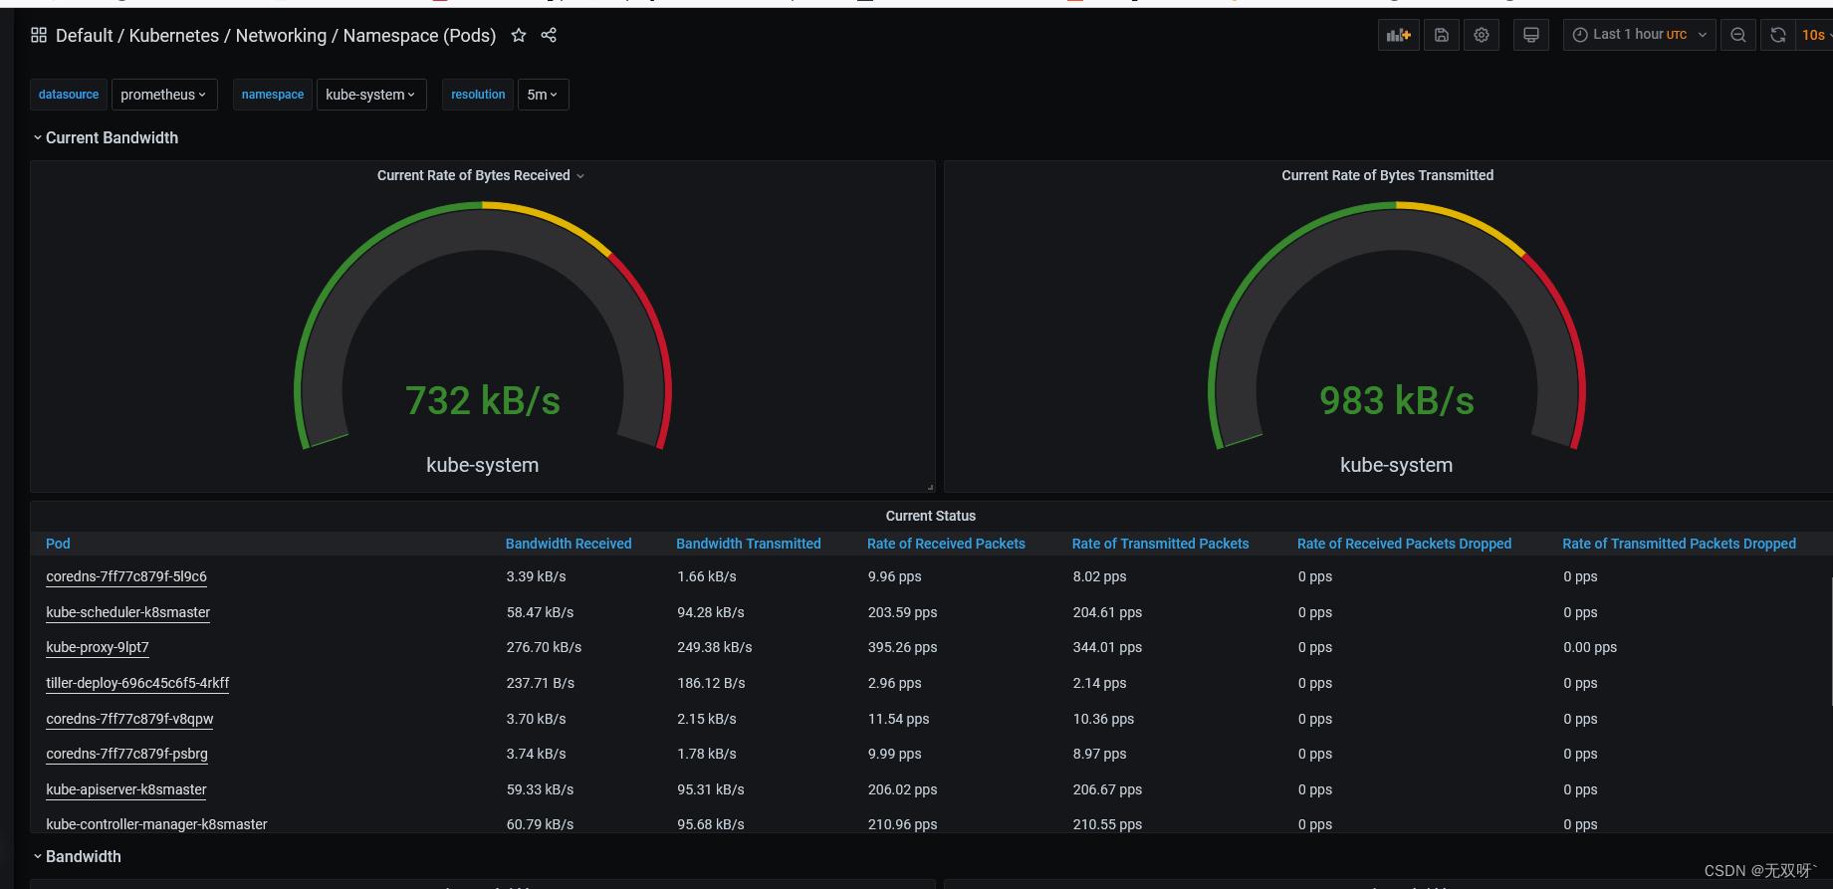Viewport: 1833px width, 889px height.
Task: Click the 983 kB/s transmitted gauge value
Action: tap(1397, 401)
